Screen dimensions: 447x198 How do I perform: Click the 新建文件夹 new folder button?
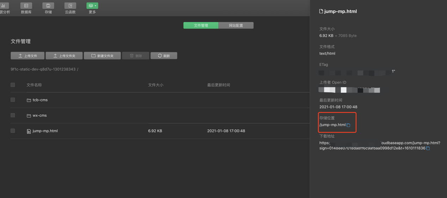click(102, 56)
